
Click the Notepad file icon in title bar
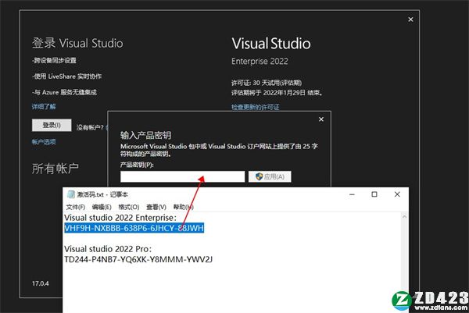(x=71, y=194)
